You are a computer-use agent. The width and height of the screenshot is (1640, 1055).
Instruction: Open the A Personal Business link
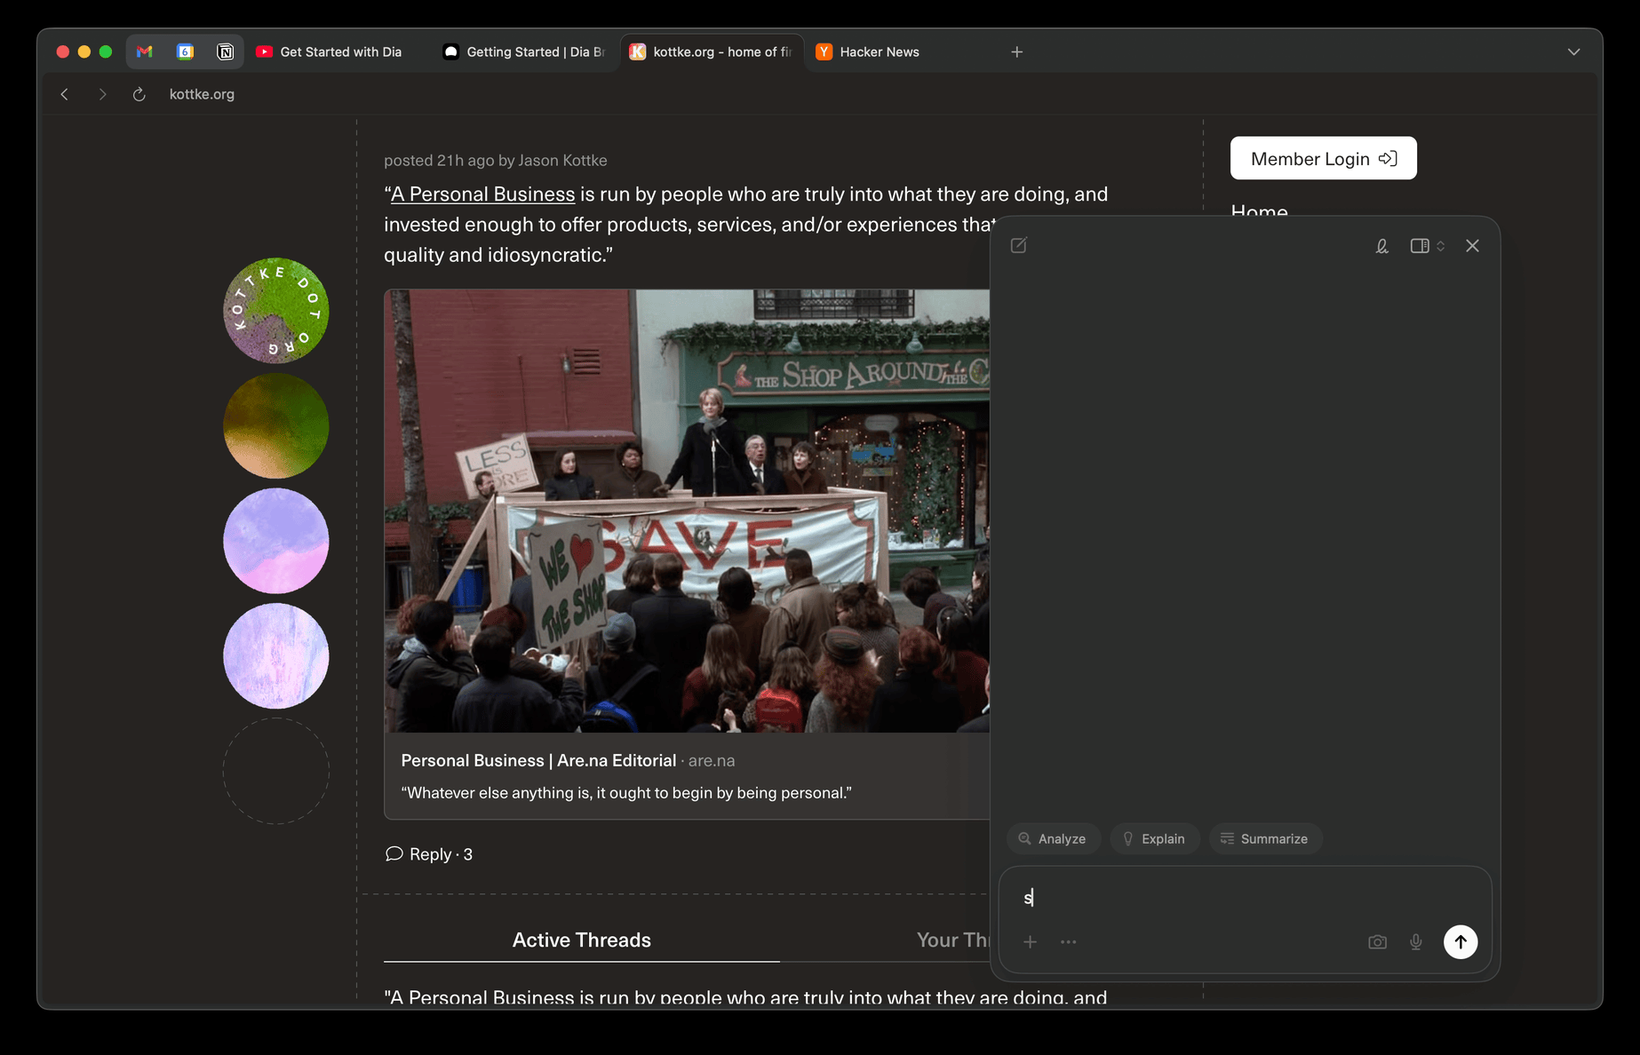click(x=483, y=194)
